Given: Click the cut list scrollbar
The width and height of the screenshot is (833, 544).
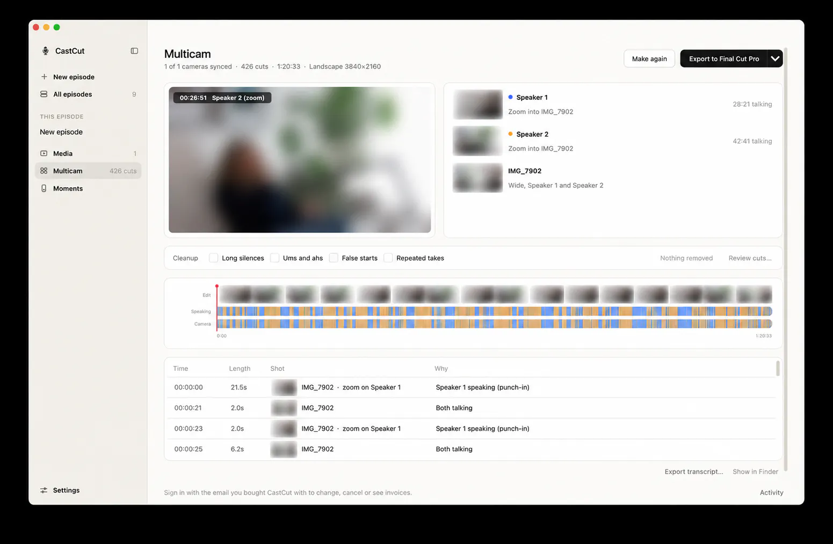Looking at the screenshot, I should tap(778, 369).
